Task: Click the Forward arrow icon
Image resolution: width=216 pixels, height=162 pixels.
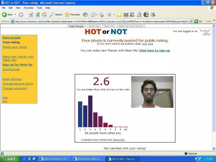Action: tap(21, 15)
